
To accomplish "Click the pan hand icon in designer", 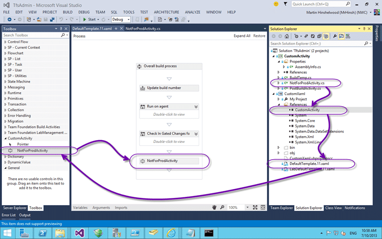I will [x=214, y=207].
